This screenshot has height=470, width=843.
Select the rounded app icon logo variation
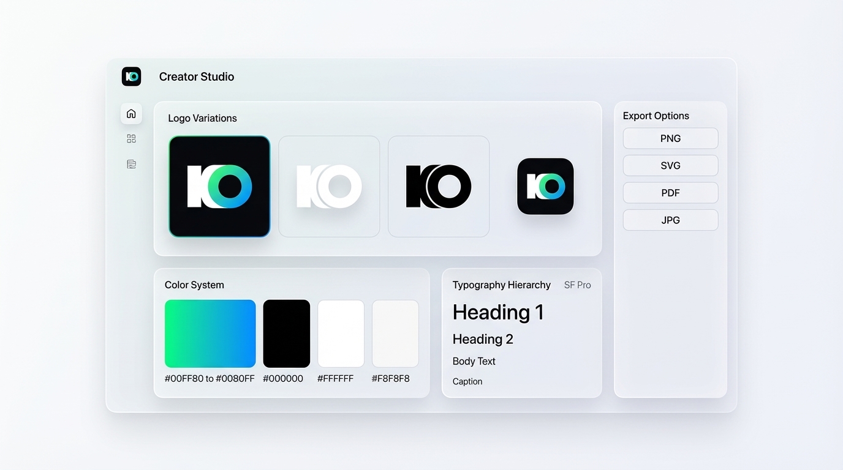(x=545, y=186)
